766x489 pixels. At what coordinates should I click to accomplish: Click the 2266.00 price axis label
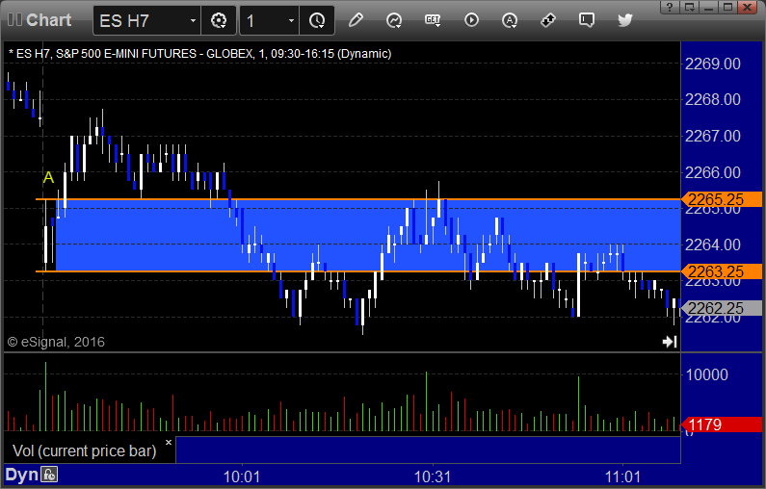coord(713,172)
